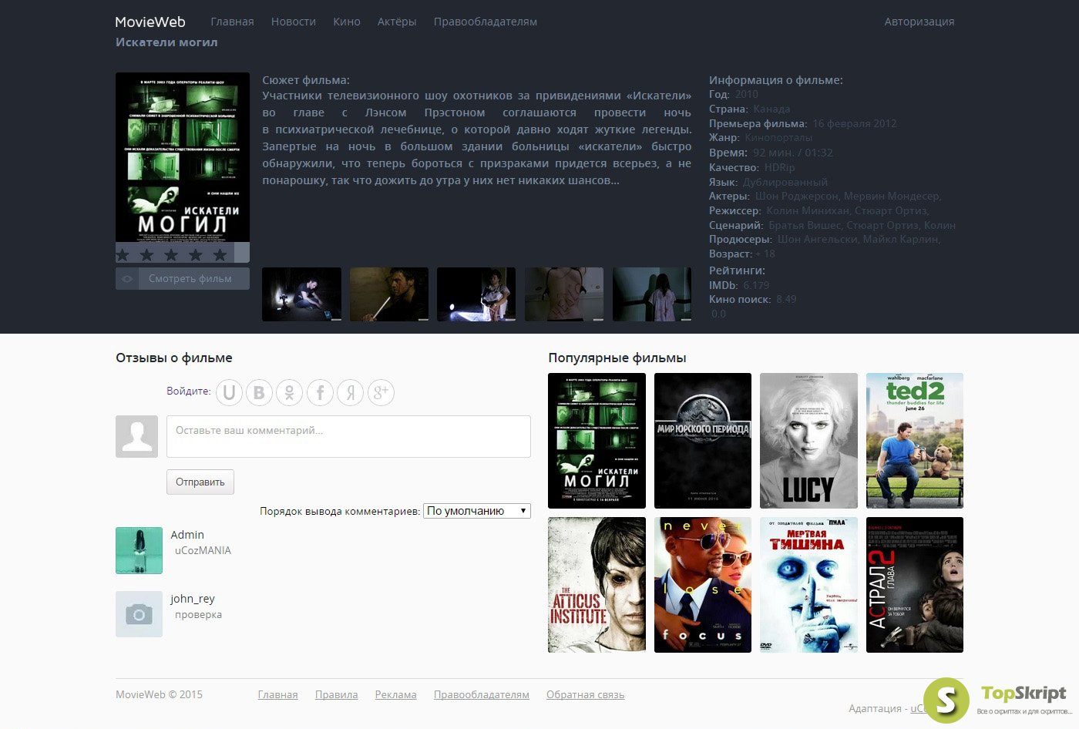This screenshot has width=1079, height=729.
Task: Sign in with the Facebook icon
Action: 320,392
